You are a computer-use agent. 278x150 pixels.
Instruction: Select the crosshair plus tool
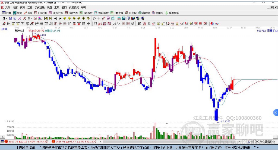pyautogui.click(x=99, y=18)
